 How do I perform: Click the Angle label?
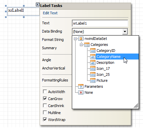pos(47,60)
